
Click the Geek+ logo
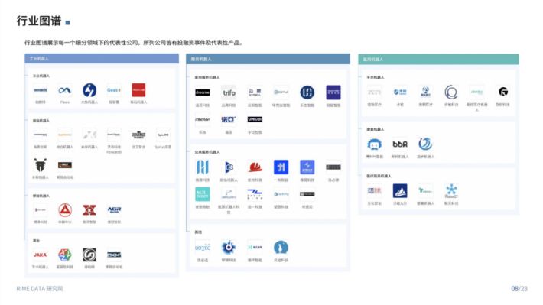click(114, 90)
